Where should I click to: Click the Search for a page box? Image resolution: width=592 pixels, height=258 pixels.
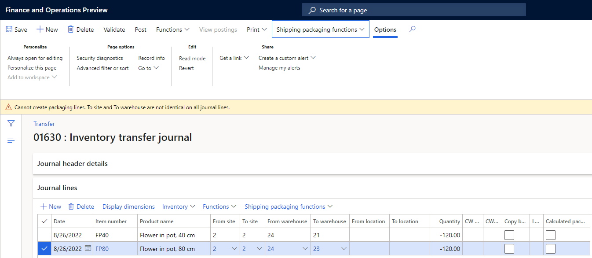point(413,10)
